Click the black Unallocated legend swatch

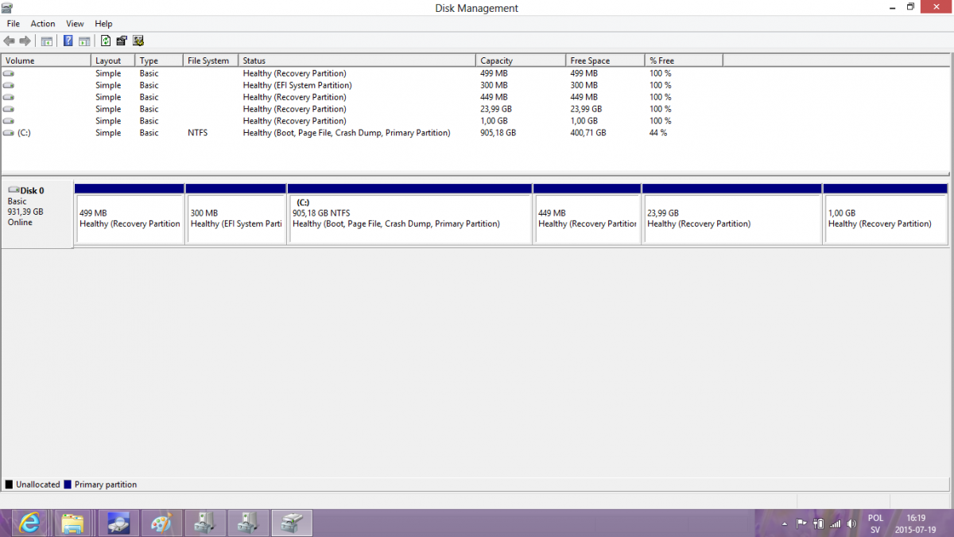[x=10, y=484]
